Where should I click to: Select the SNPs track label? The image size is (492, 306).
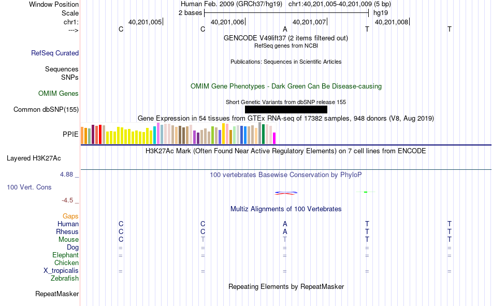pos(70,77)
